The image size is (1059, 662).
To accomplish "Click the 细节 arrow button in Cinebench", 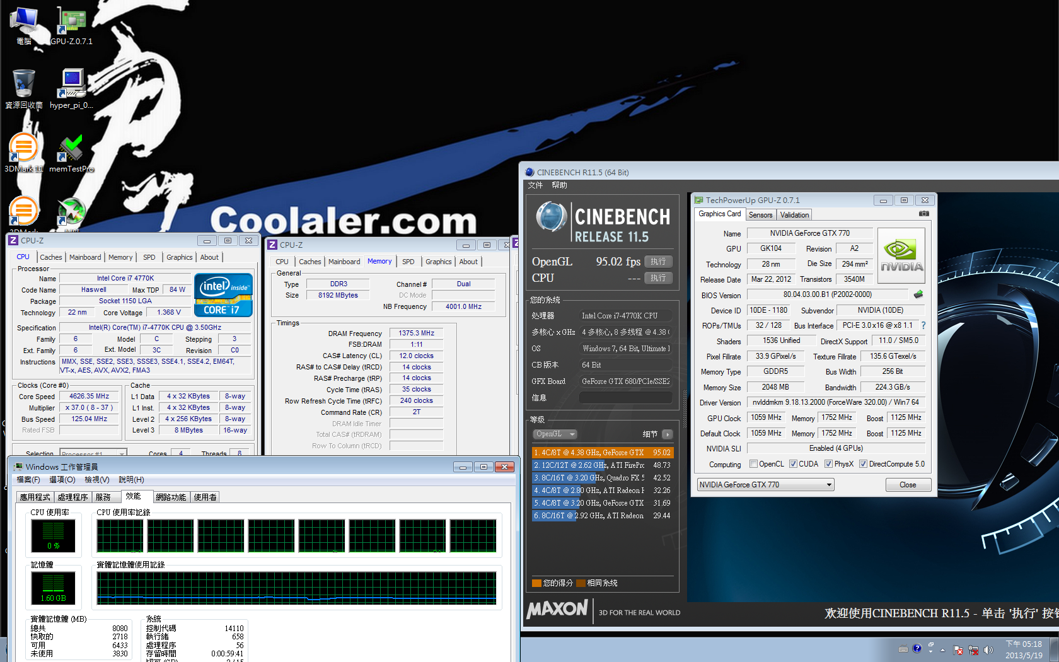I will [668, 434].
